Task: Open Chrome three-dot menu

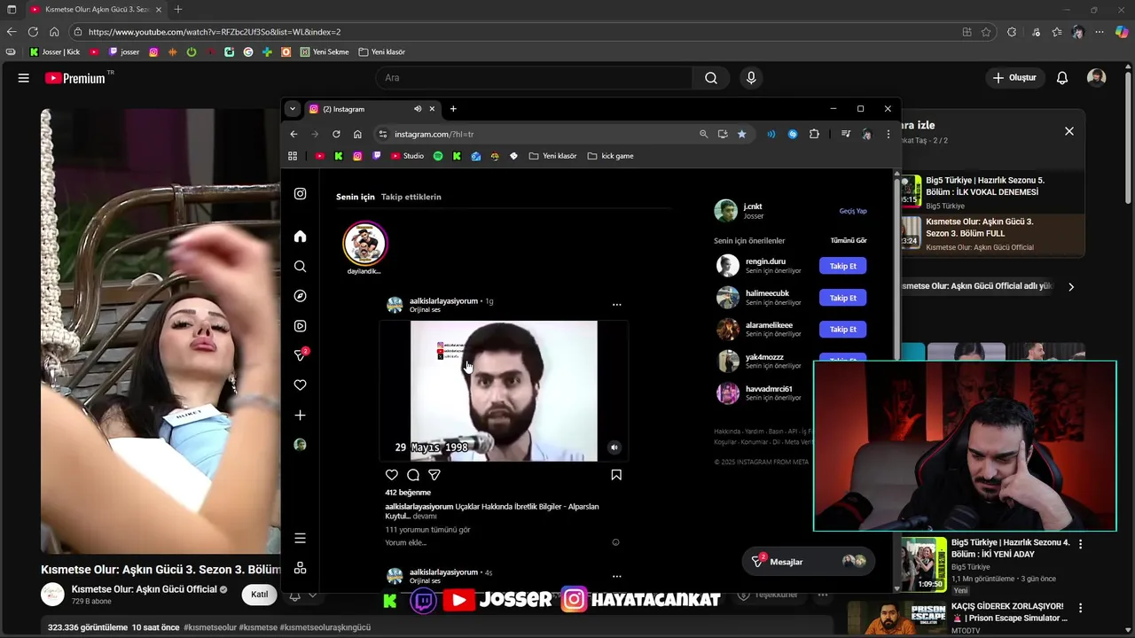Action: tap(888, 134)
